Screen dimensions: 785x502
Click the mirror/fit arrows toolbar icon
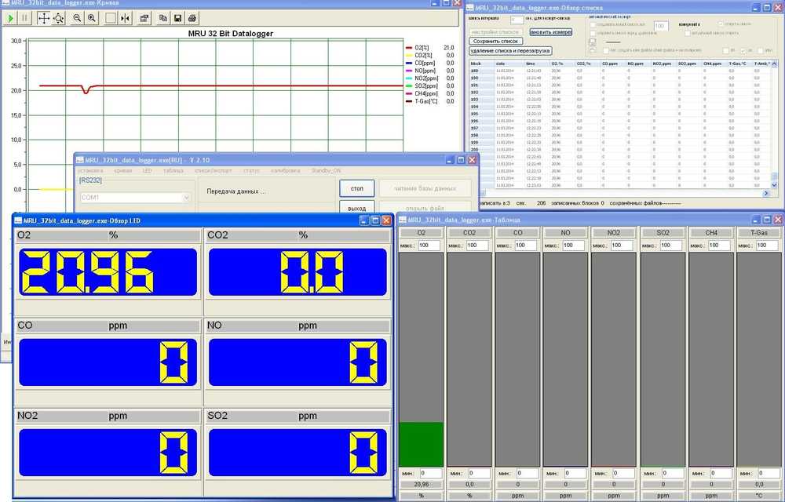click(125, 18)
